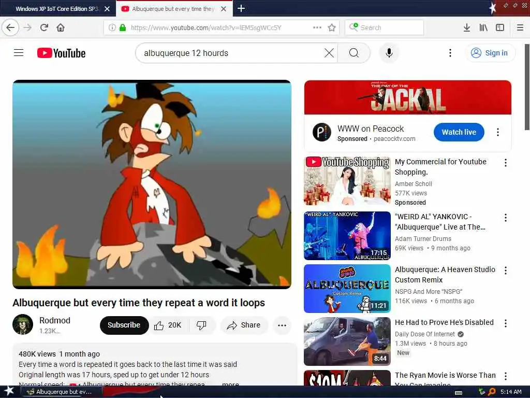The image size is (530, 398).
Task: Share this video
Action: point(244,325)
